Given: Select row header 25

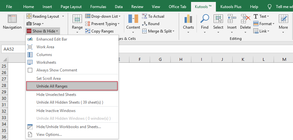Looking at the screenshot, I should [x=4, y=66].
